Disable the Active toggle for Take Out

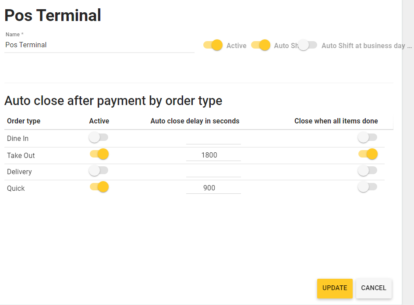tap(99, 154)
